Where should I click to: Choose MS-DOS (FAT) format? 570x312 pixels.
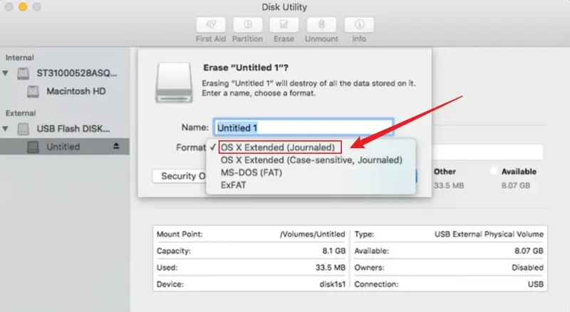[252, 172]
